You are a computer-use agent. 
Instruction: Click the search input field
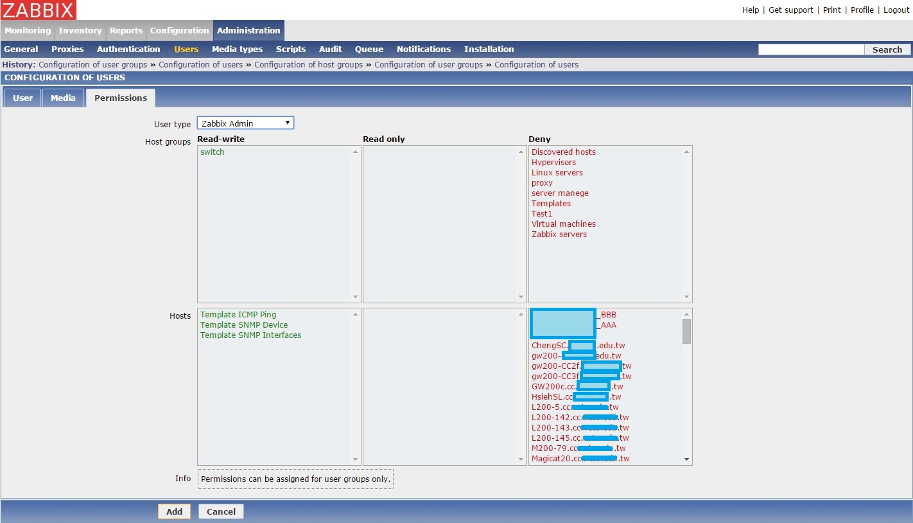coord(811,49)
